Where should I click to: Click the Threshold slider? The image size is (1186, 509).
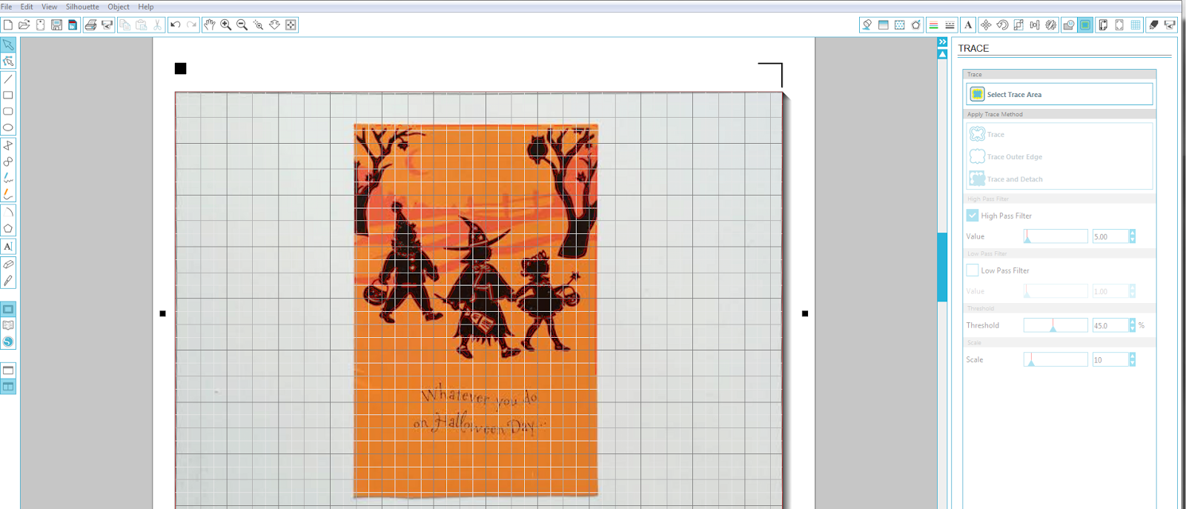[1056, 325]
